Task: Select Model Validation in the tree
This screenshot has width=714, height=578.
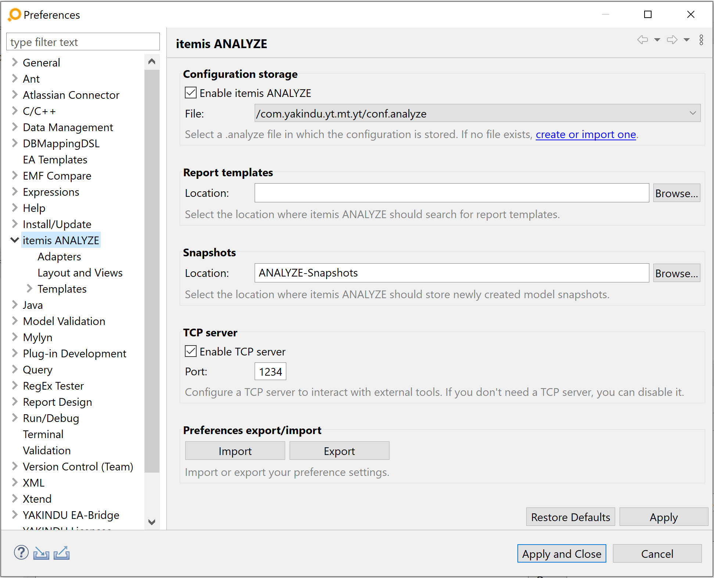Action: (x=64, y=321)
